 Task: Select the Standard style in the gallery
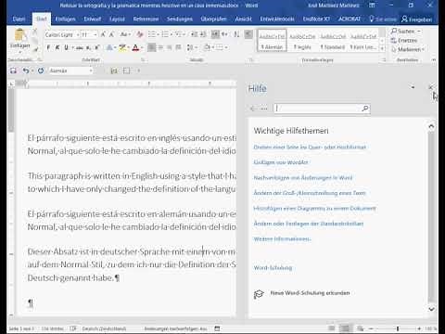(333, 40)
